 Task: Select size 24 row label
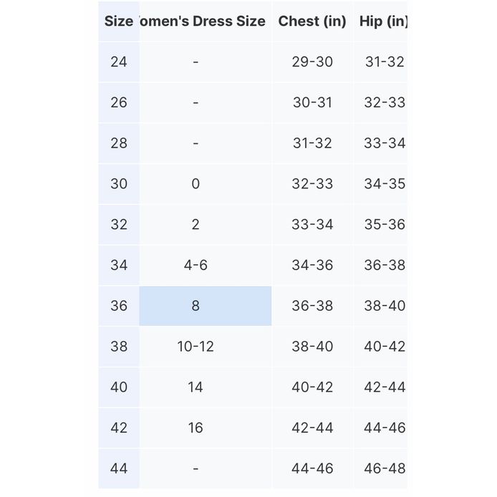pyautogui.click(x=119, y=62)
